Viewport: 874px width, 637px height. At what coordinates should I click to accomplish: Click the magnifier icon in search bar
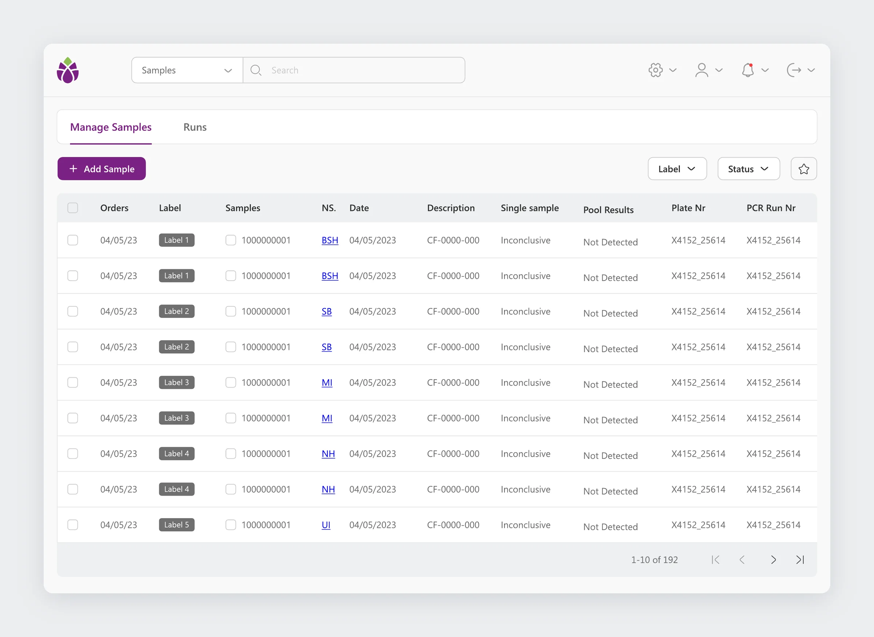[256, 70]
